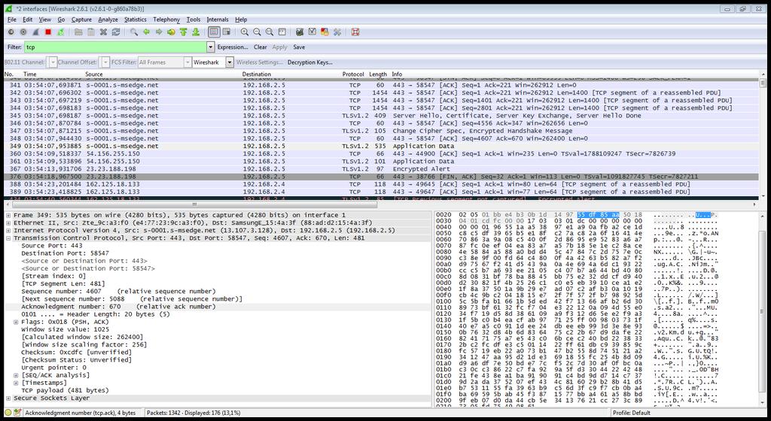Select packet 376 FIN, ACK row
Image resolution: width=771 pixels, height=421 pixels.
(381, 177)
